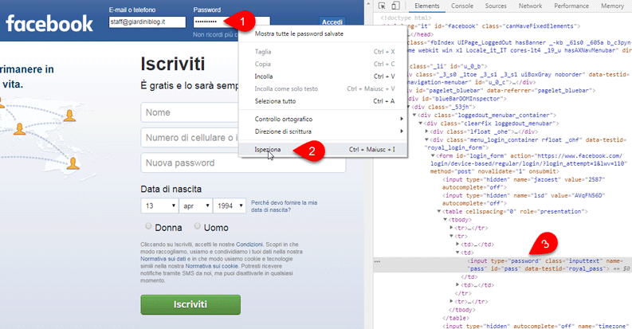Collapse the tbody node
The height and width of the screenshot is (329, 632).
(x=445, y=220)
